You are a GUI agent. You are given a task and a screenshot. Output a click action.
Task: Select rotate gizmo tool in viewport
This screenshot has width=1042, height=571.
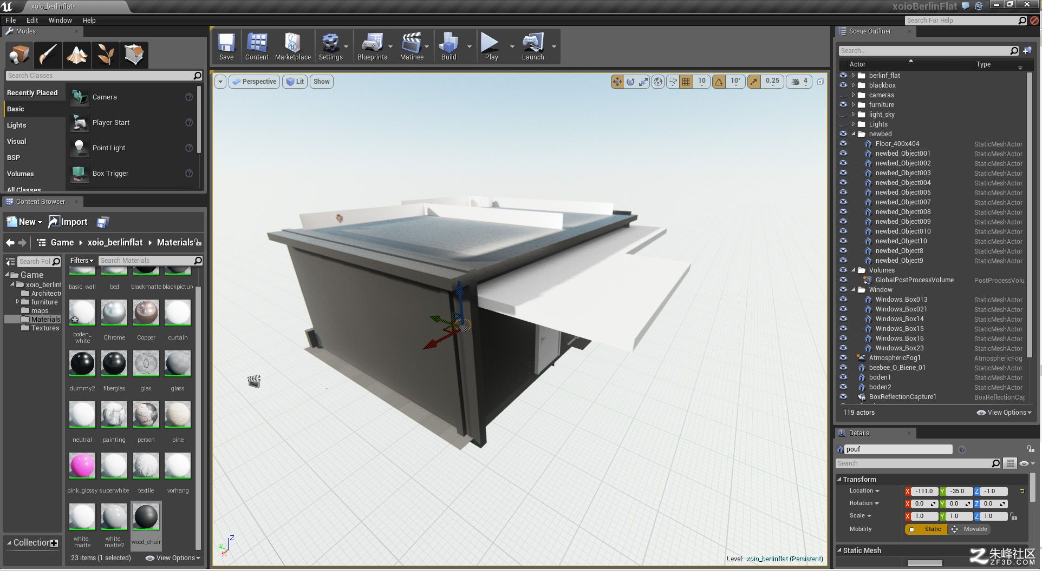630,82
